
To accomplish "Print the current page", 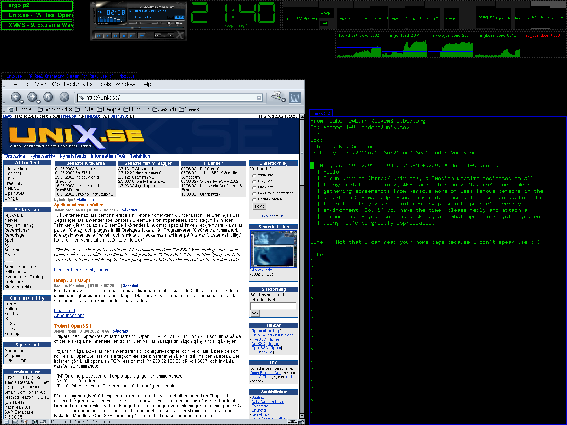I will 277,95.
